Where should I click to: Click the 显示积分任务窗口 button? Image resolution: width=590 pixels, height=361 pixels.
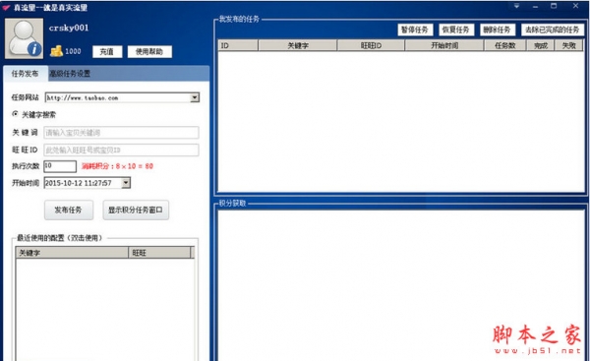click(136, 210)
